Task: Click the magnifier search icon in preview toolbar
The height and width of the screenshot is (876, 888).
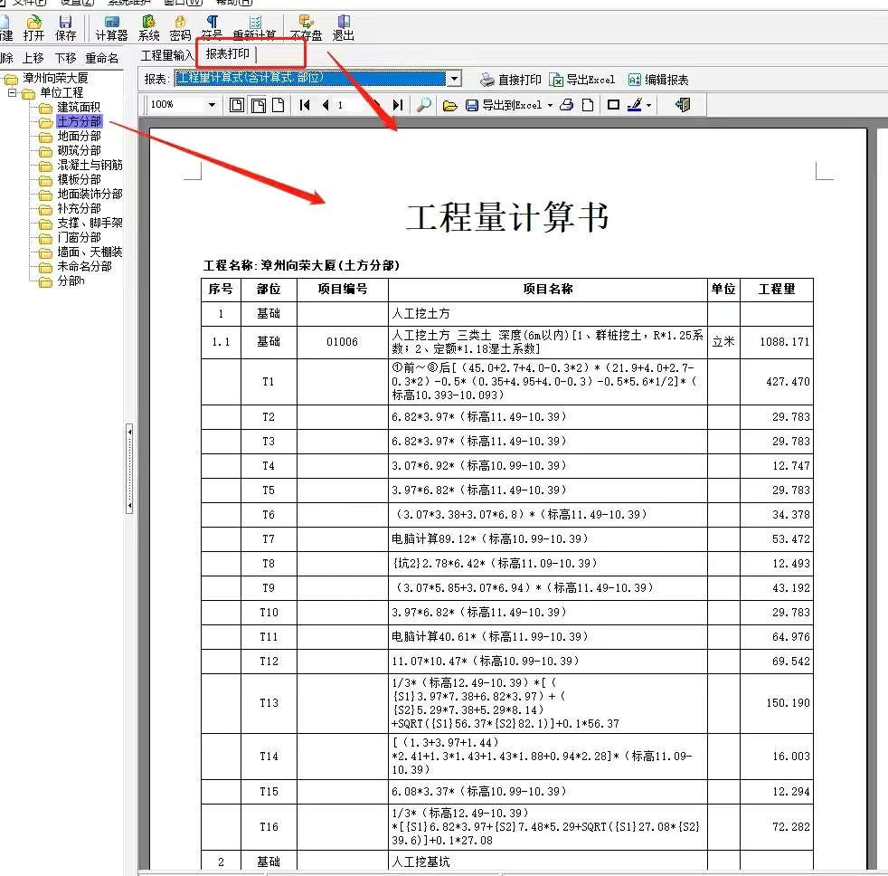Action: pyautogui.click(x=423, y=105)
